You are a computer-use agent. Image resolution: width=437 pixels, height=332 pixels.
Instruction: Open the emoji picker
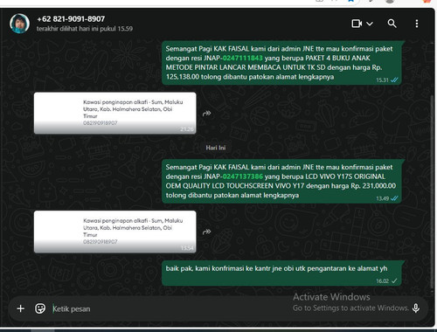40,308
